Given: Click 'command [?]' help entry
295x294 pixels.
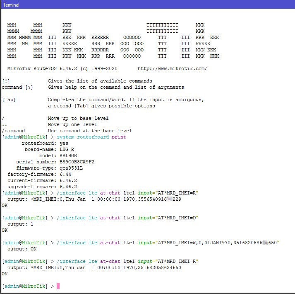Looking at the screenshot, I should pos(17,87).
